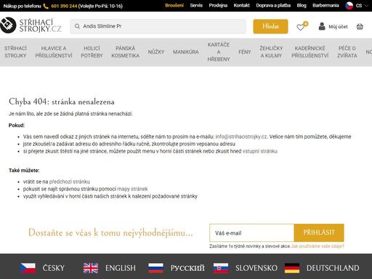372x279 pixels.
Task: Select the Slovak flag for Slovensko
Action: point(221,268)
